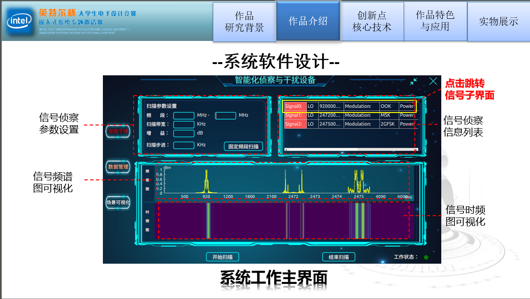The height and width of the screenshot is (299, 530).
Task: Click the OOK modulation cell
Action: 389,106
